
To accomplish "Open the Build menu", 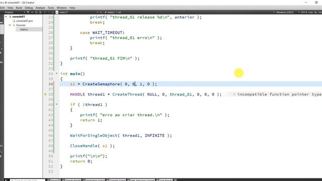I will tap(19, 8).
